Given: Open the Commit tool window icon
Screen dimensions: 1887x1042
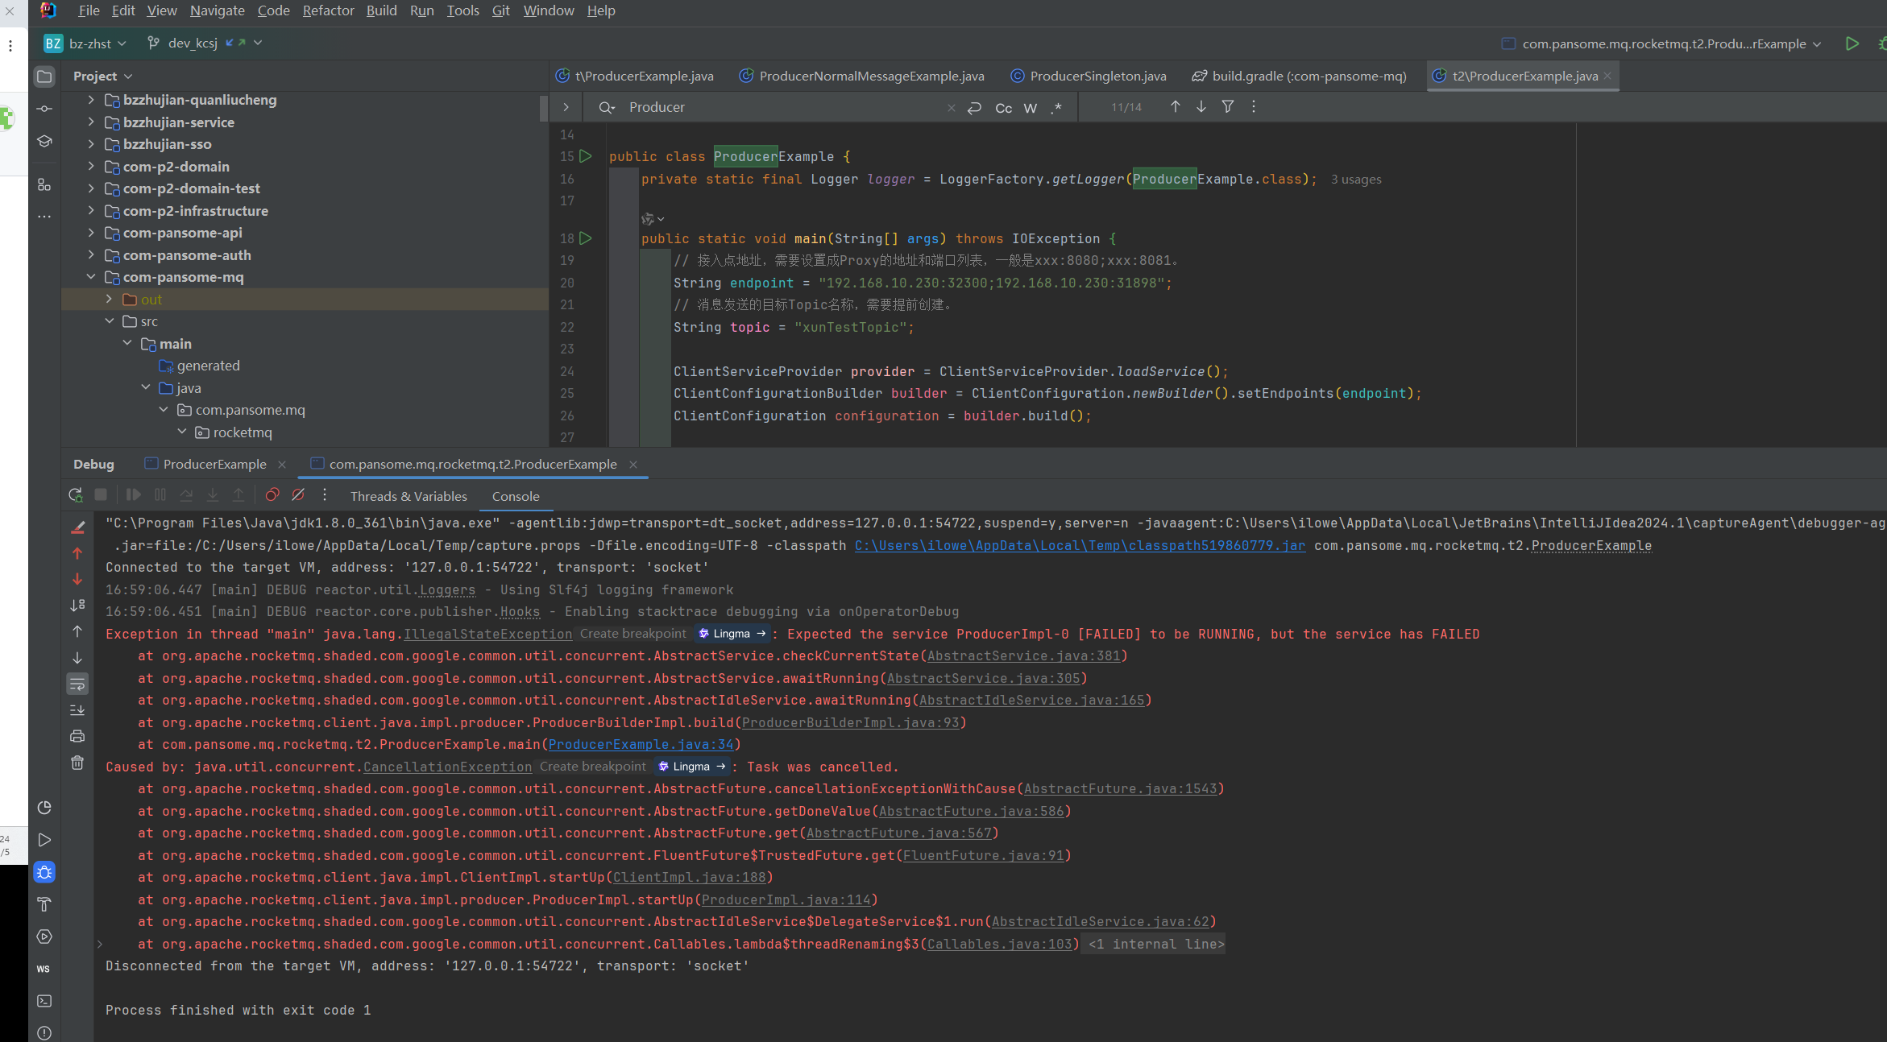Looking at the screenshot, I should 44,109.
